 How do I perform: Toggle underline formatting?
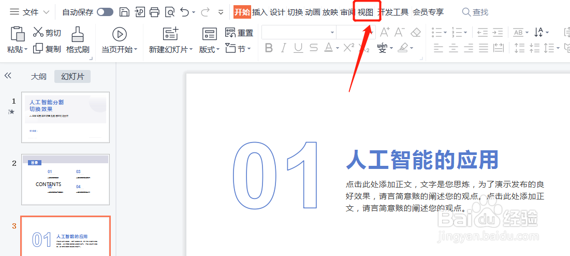[298, 48]
